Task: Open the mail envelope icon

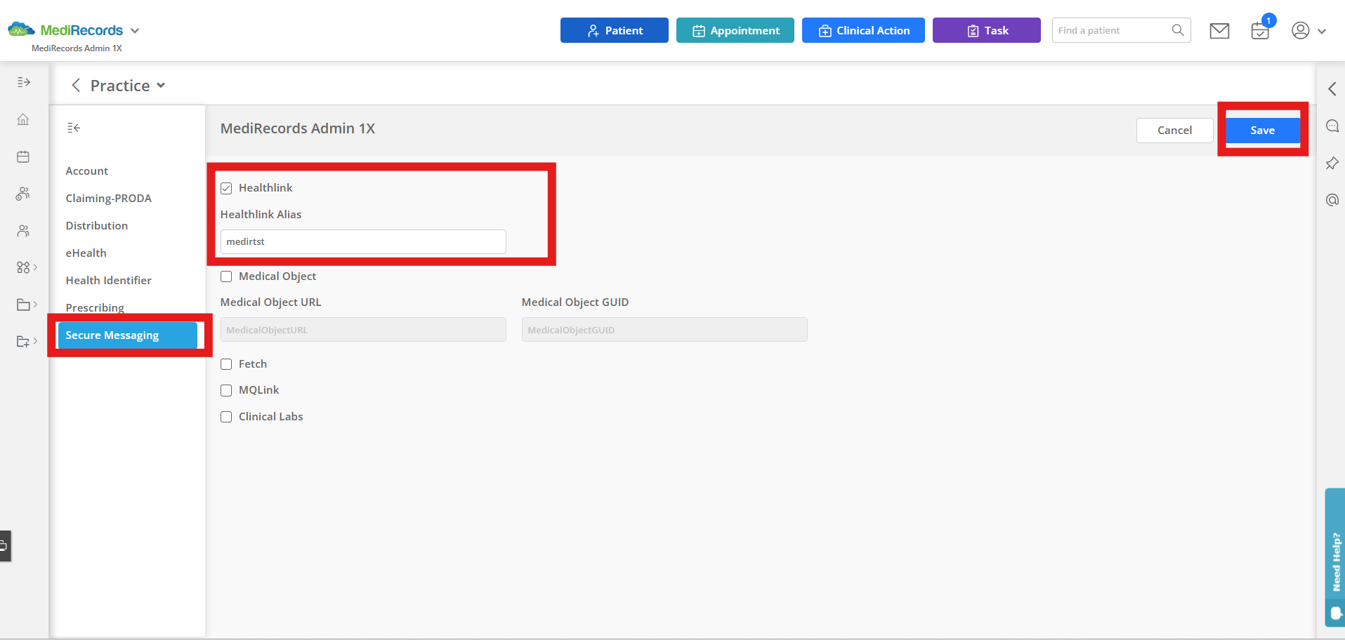Action: (x=1219, y=31)
